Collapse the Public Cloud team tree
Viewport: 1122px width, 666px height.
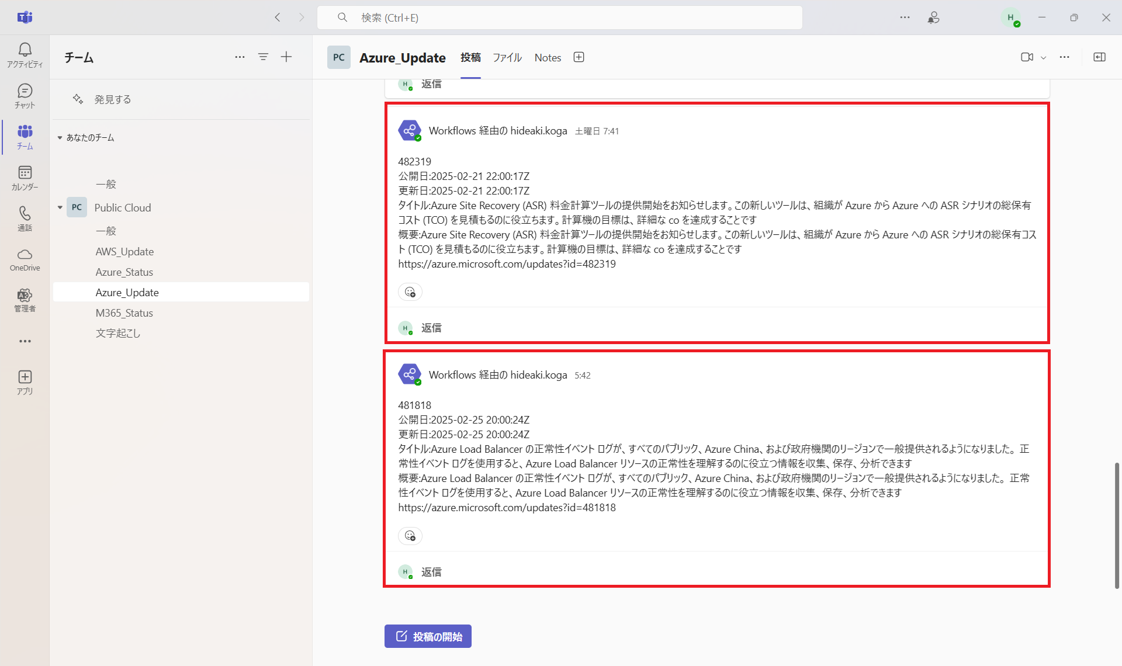point(60,207)
